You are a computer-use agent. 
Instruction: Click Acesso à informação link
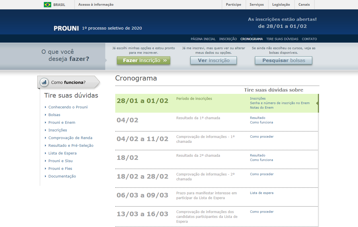pos(96,5)
